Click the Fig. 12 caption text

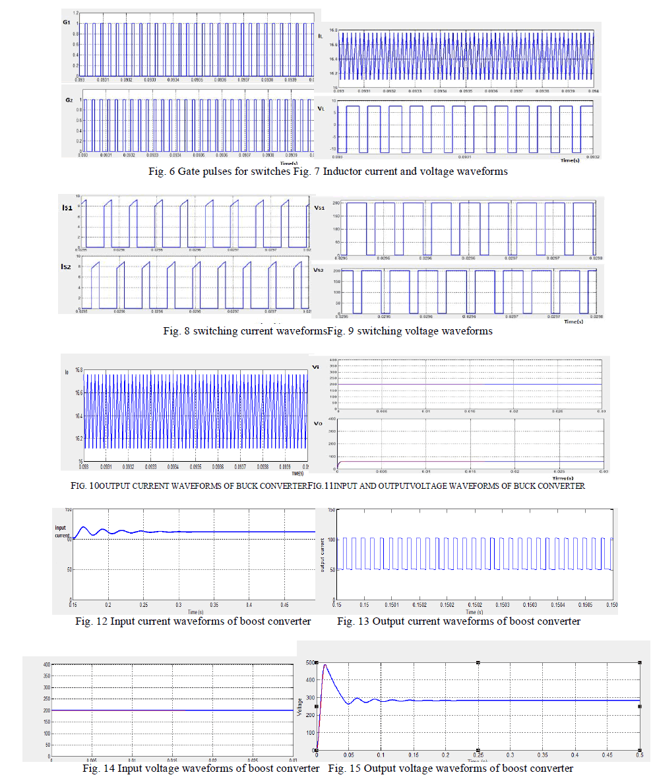point(193,621)
